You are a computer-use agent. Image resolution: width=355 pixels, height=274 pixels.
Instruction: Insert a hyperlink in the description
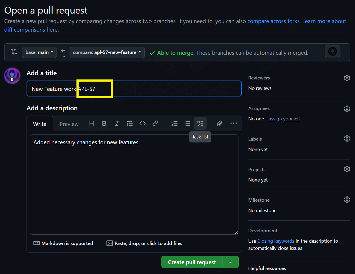coord(155,123)
